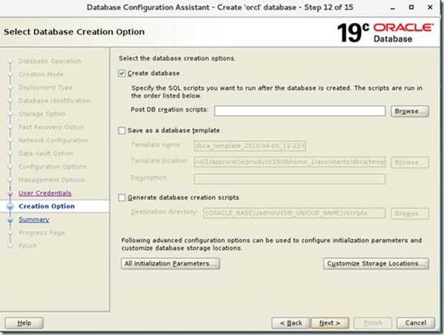
Task: Click Database Operation step label
Action: (x=50, y=61)
